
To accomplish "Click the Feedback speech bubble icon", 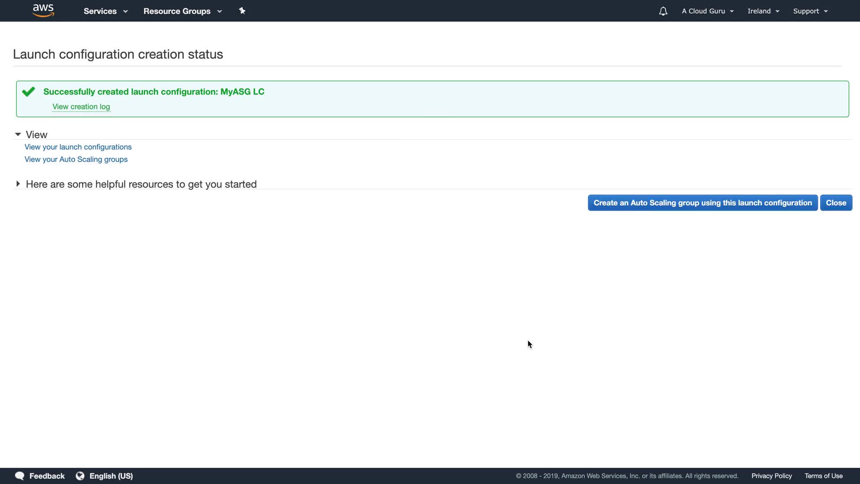I will 20,476.
